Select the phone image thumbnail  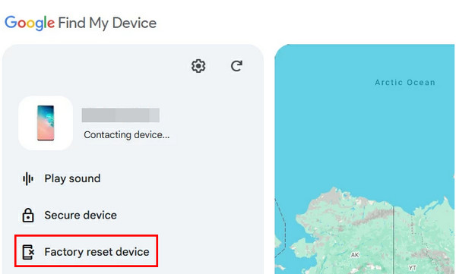46,123
